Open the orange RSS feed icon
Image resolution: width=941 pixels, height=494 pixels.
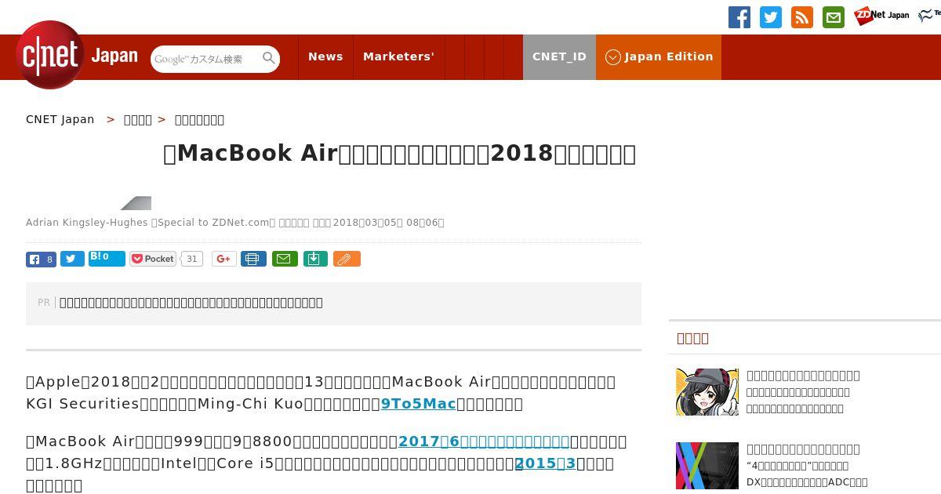point(802,17)
